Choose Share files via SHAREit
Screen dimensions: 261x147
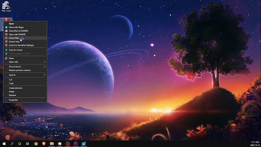(x=25, y=31)
